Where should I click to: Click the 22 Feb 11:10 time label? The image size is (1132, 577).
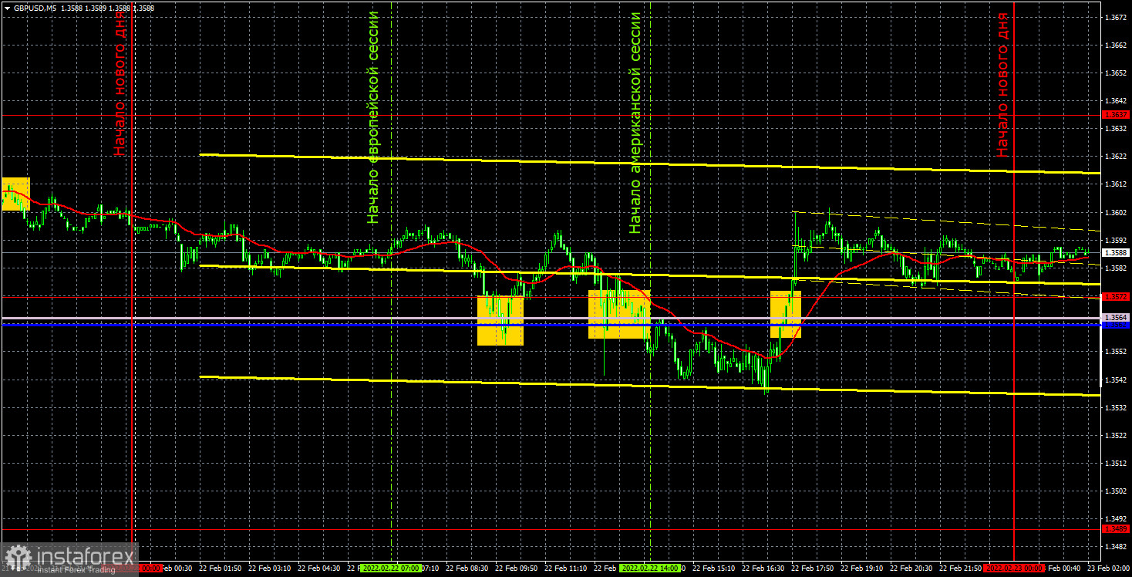point(564,568)
